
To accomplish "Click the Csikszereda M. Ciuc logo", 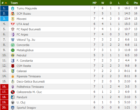I will (x=13, y=92).
